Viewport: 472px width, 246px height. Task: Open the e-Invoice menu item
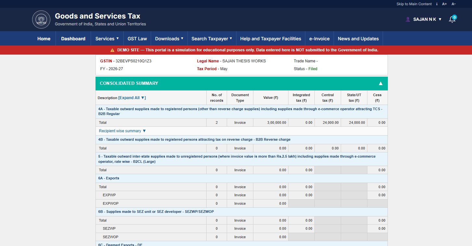319,39
